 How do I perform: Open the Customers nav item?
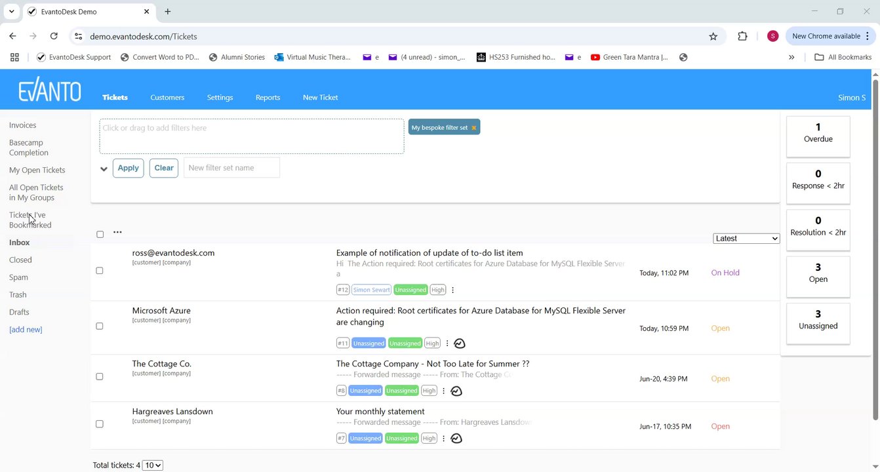pos(167,98)
